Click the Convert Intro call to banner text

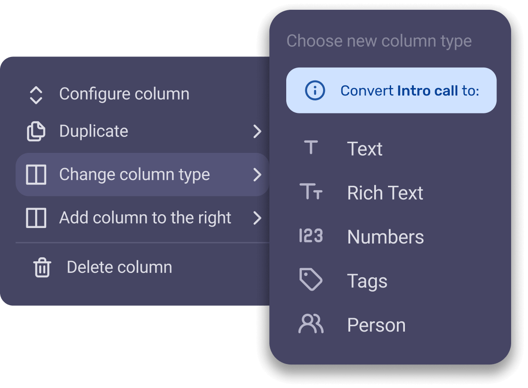(409, 91)
